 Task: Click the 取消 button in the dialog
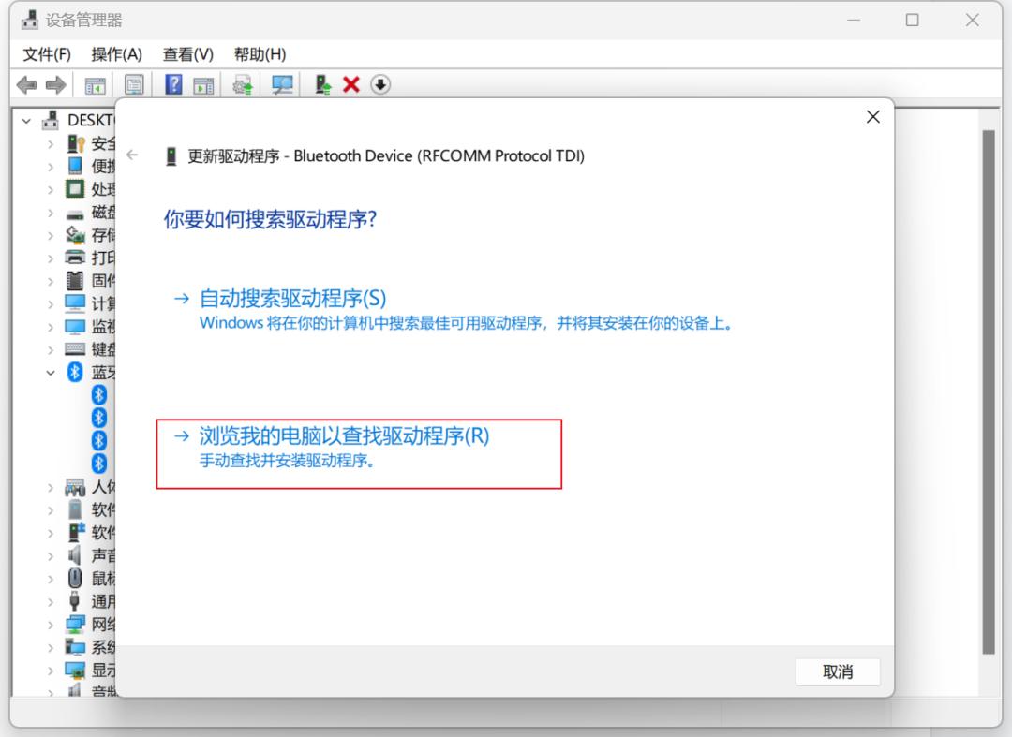pyautogui.click(x=838, y=671)
